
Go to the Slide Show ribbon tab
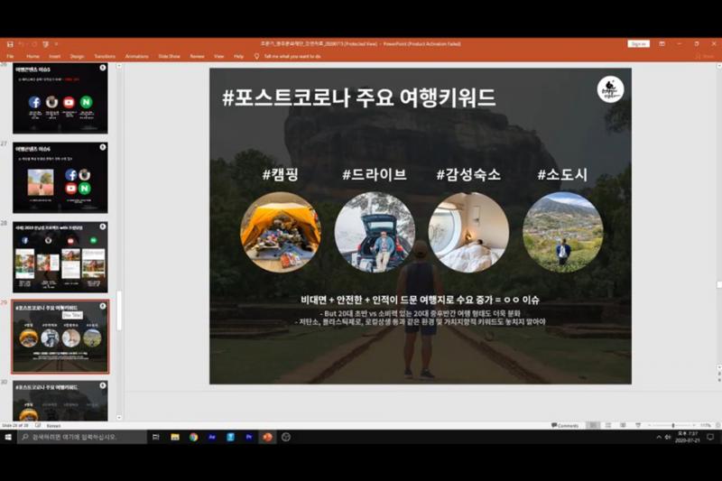(169, 56)
